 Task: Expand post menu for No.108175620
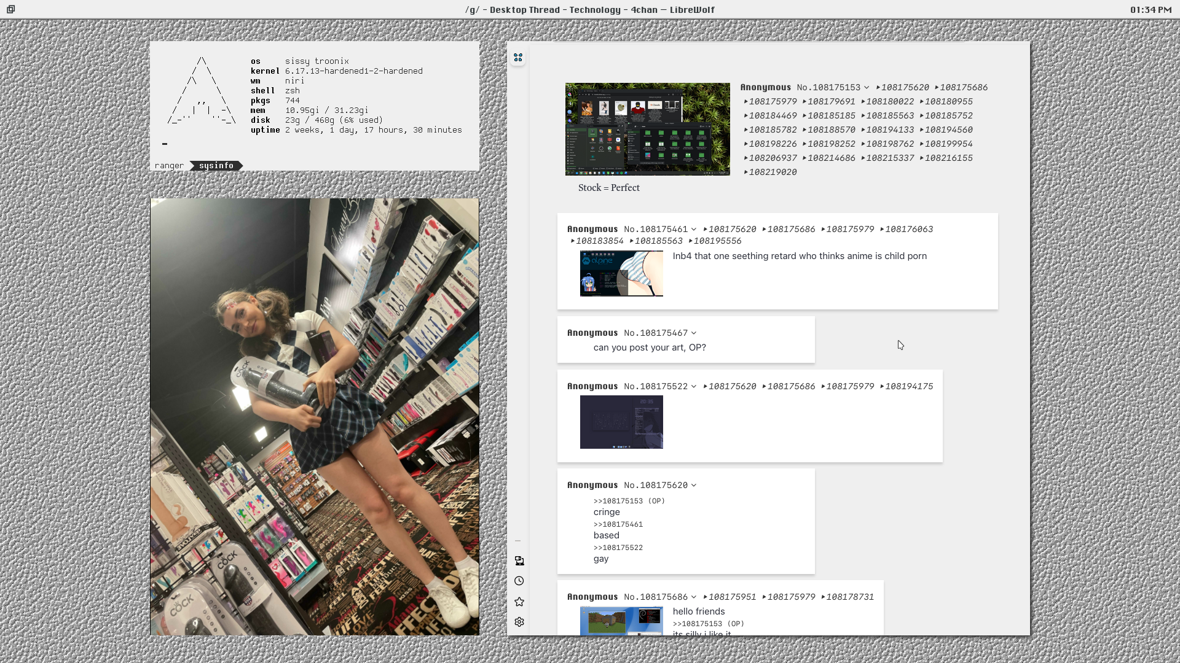click(x=694, y=485)
